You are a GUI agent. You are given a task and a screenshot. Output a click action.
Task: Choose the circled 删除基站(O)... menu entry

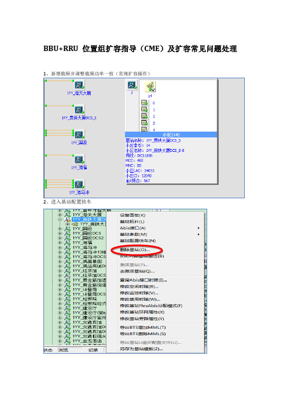click(x=135, y=250)
